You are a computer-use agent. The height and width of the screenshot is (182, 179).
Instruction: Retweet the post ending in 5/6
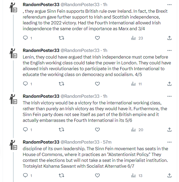(61, 130)
